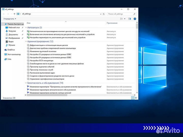Select Изменение групповой политики
The image size is (183, 137).
(x=43, y=51)
